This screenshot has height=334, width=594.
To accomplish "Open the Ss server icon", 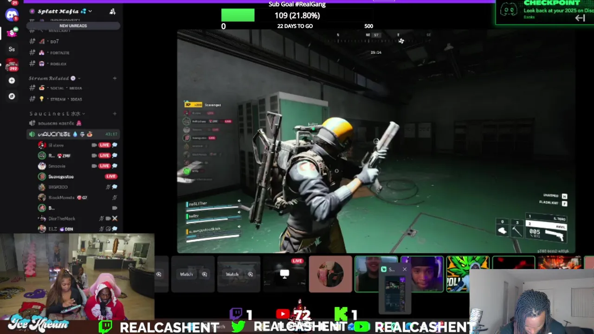I will pyautogui.click(x=12, y=49).
